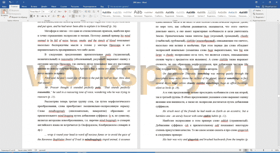Open the font dialog launcher

tap(66, 21)
